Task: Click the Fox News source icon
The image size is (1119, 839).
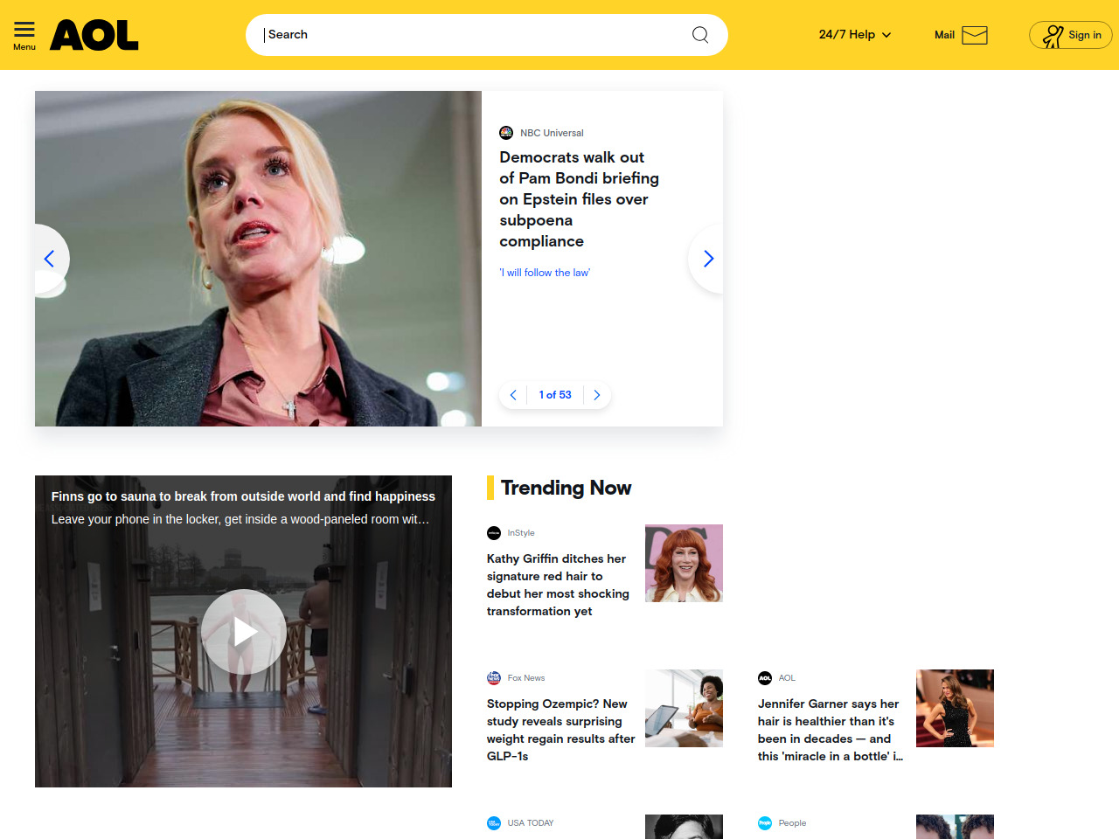Action: pyautogui.click(x=494, y=678)
